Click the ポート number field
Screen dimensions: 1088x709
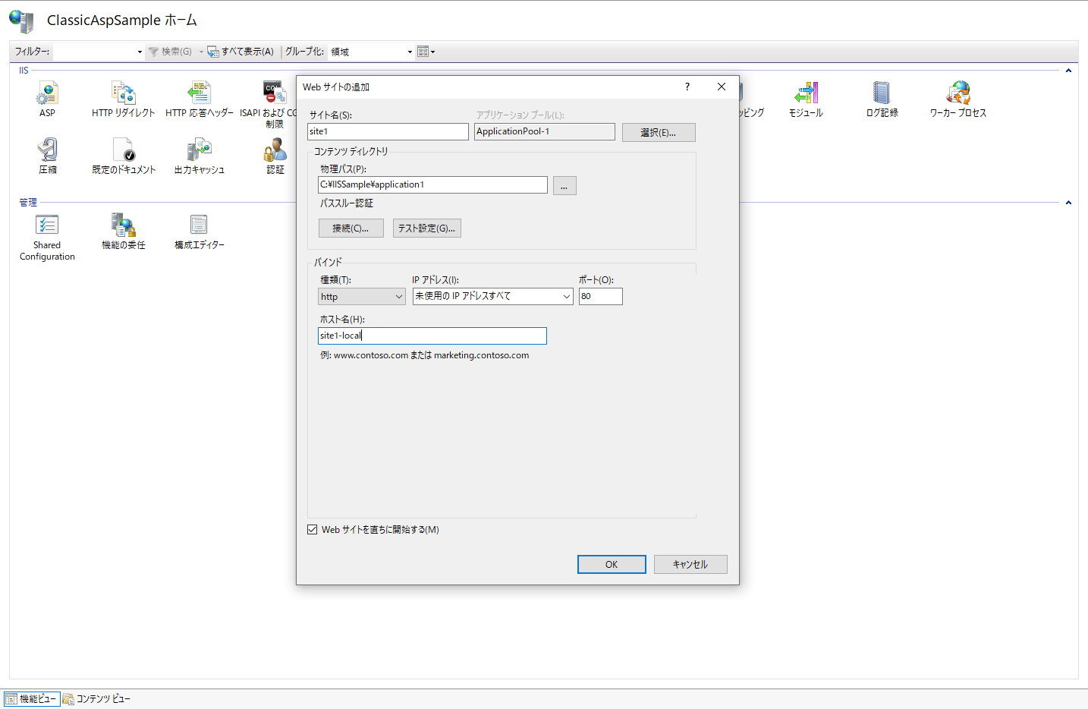601,296
